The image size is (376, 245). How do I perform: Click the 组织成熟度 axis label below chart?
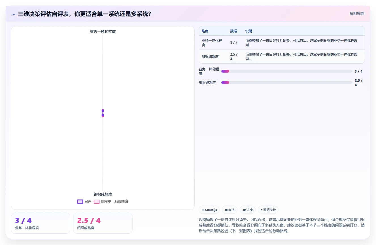(x=103, y=194)
